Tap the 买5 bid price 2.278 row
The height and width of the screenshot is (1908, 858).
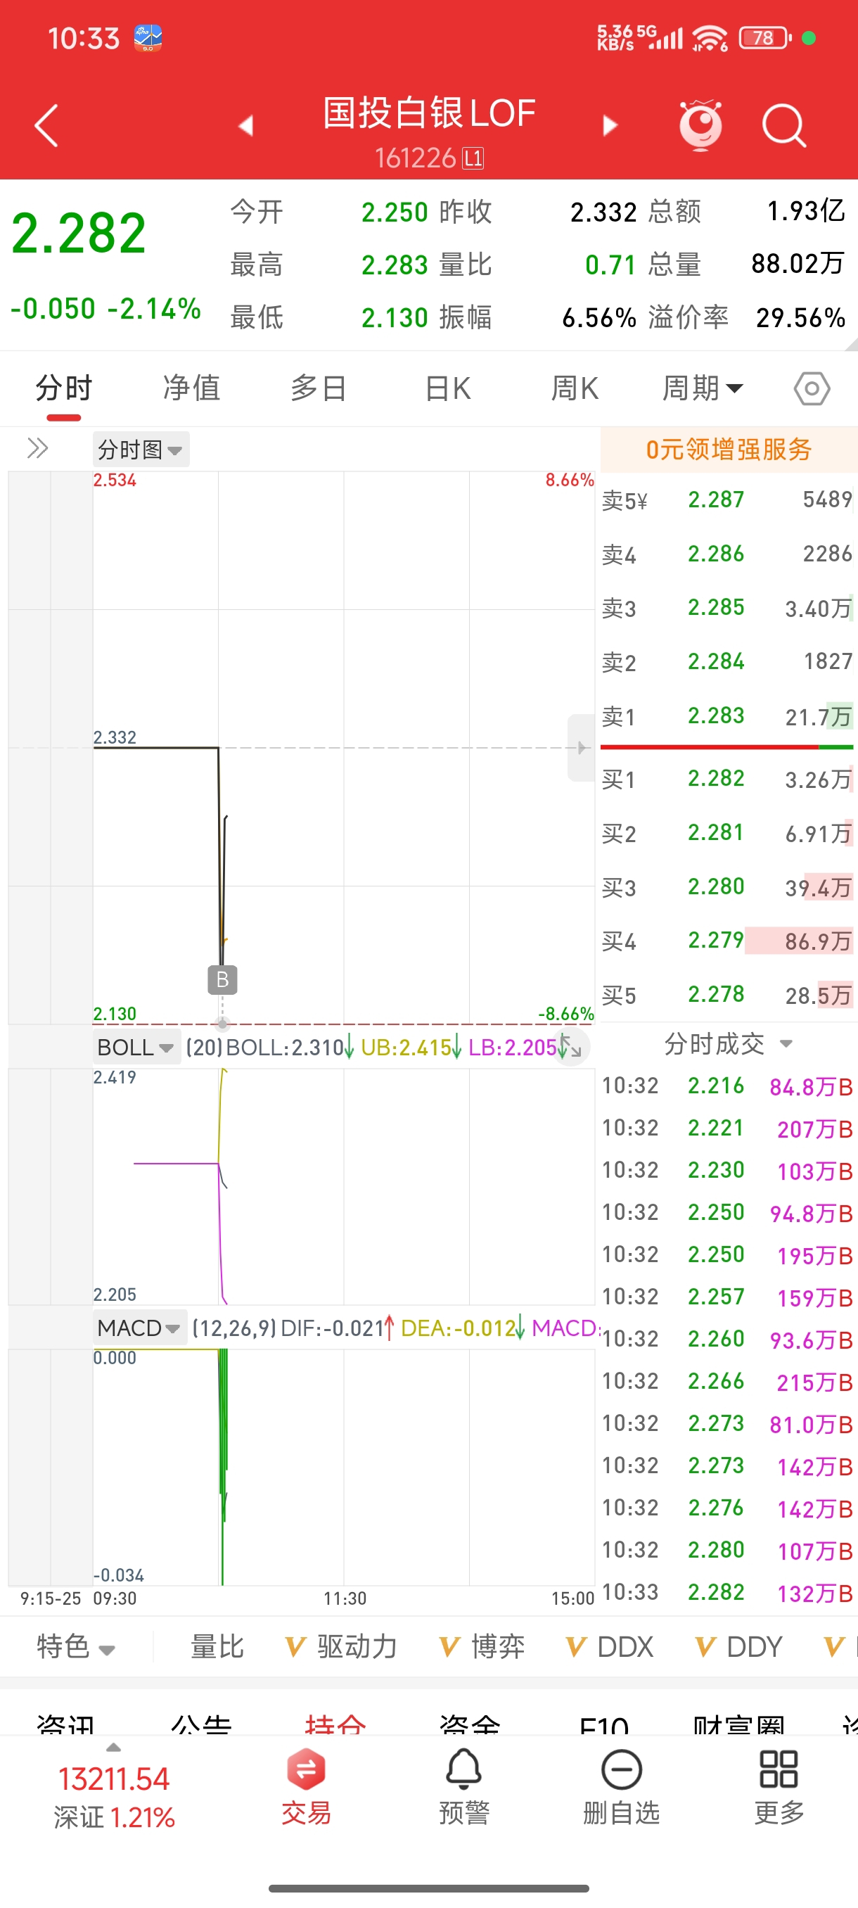[727, 995]
